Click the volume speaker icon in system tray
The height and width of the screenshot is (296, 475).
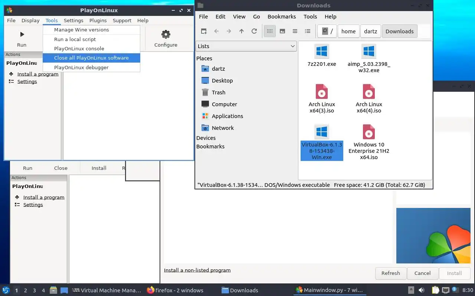(x=422, y=290)
